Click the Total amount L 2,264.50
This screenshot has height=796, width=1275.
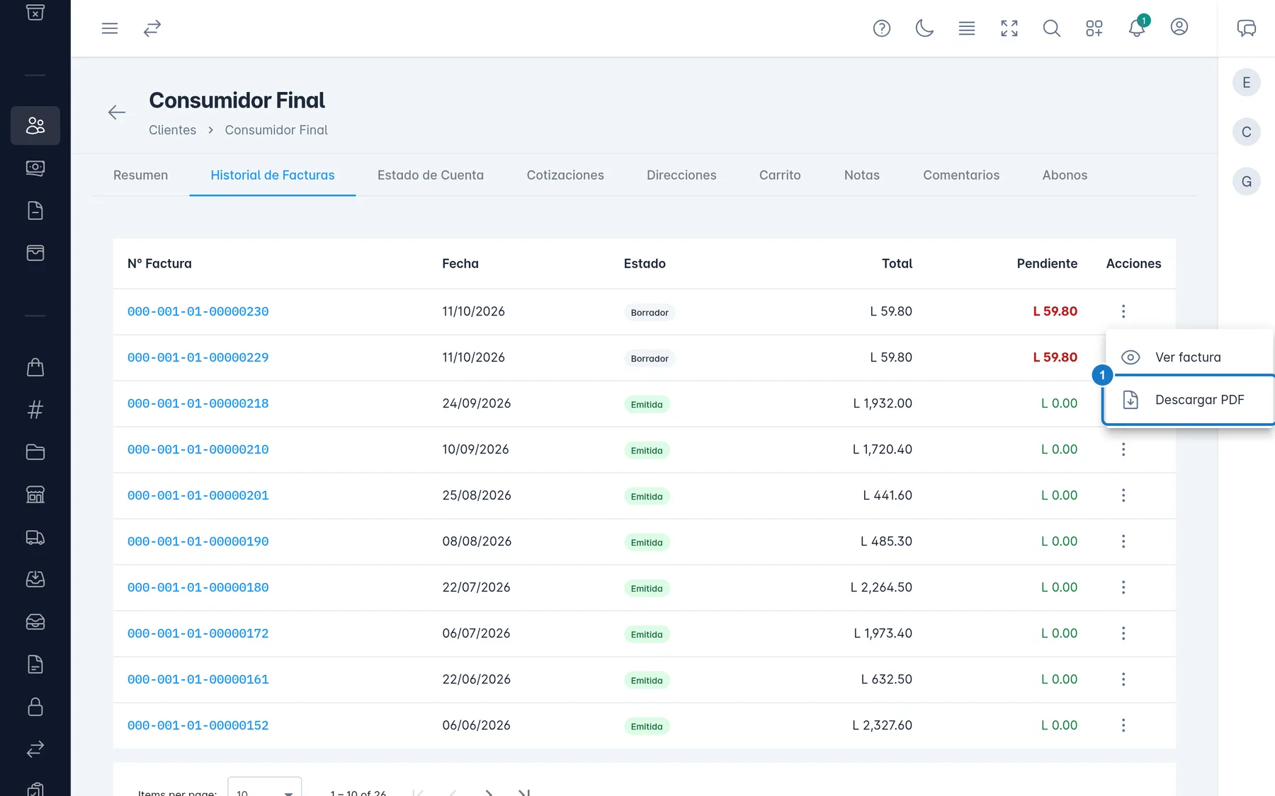(881, 587)
